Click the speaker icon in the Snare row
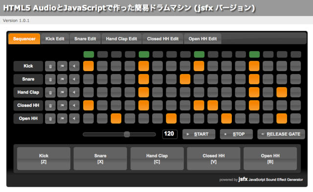 tap(74, 79)
